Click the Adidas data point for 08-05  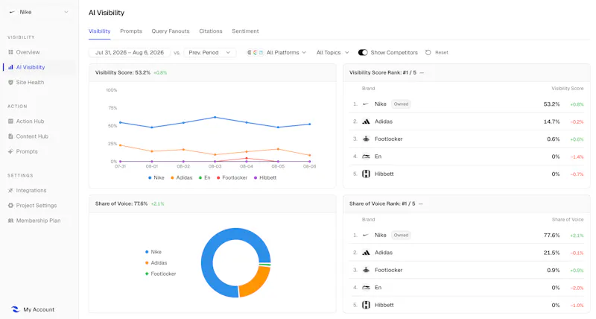(278, 149)
